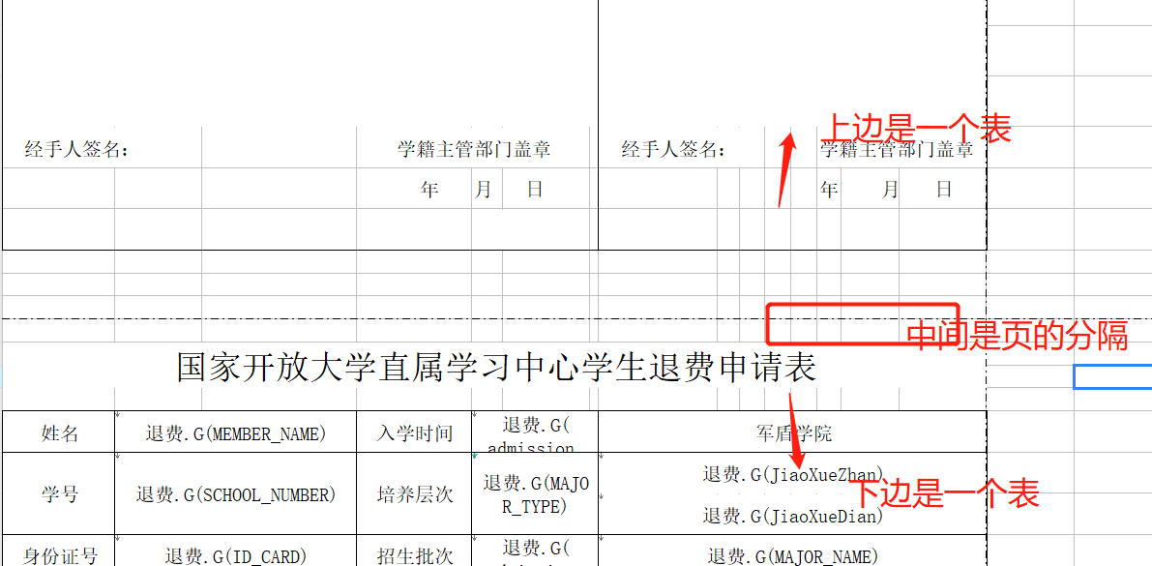1152x566 pixels.
Task: Select the cell containing 退费.G(SCHOOL_NUMBER)
Action: click(x=236, y=494)
